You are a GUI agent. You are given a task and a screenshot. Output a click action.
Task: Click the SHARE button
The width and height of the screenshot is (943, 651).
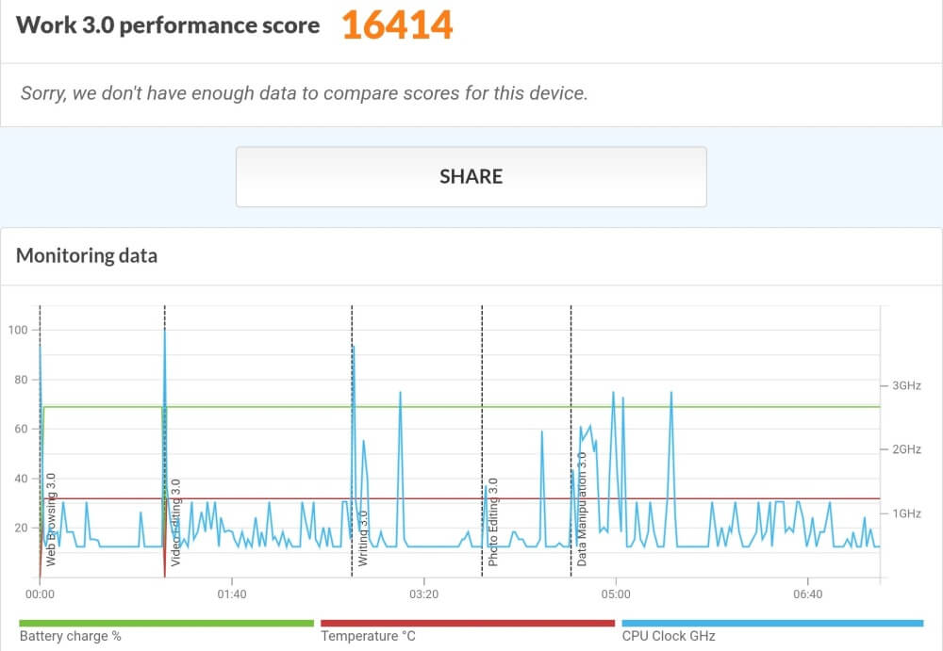pos(471,177)
